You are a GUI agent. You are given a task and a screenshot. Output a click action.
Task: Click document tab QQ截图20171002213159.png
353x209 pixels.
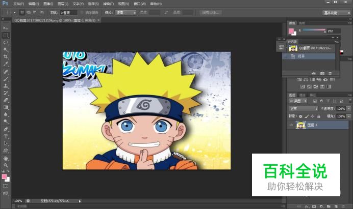[55, 20]
